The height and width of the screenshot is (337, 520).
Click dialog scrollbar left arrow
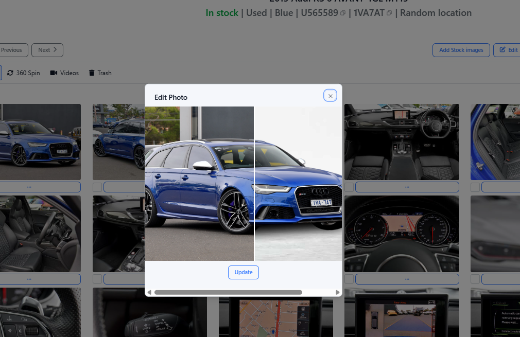149,292
